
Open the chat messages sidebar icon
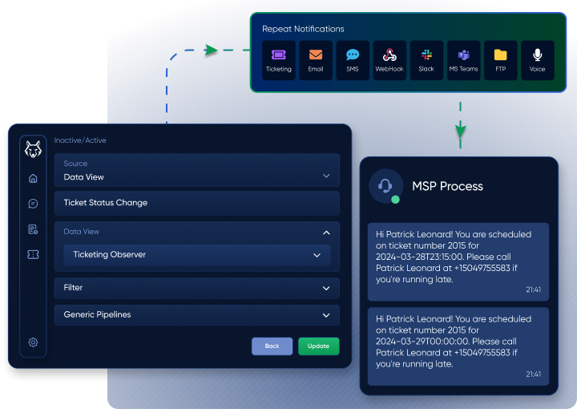coord(33,204)
